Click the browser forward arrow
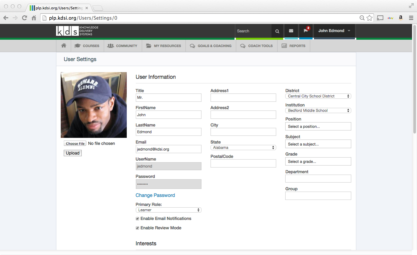The height and width of the screenshot is (255, 417). pos(15,18)
